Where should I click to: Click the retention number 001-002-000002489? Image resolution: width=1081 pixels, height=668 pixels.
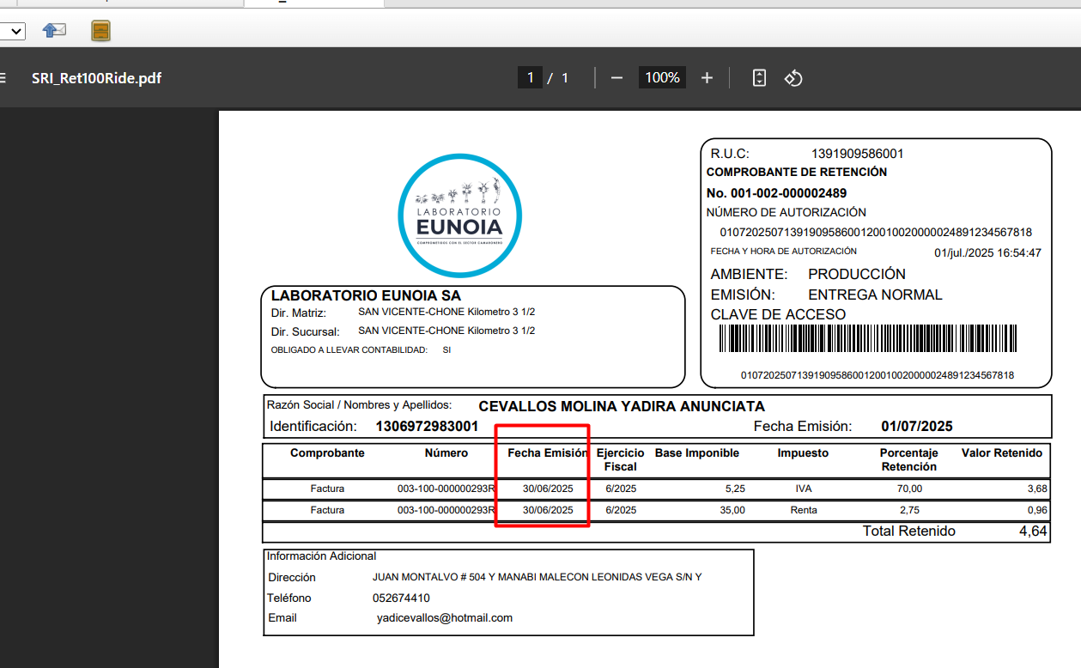pos(776,193)
